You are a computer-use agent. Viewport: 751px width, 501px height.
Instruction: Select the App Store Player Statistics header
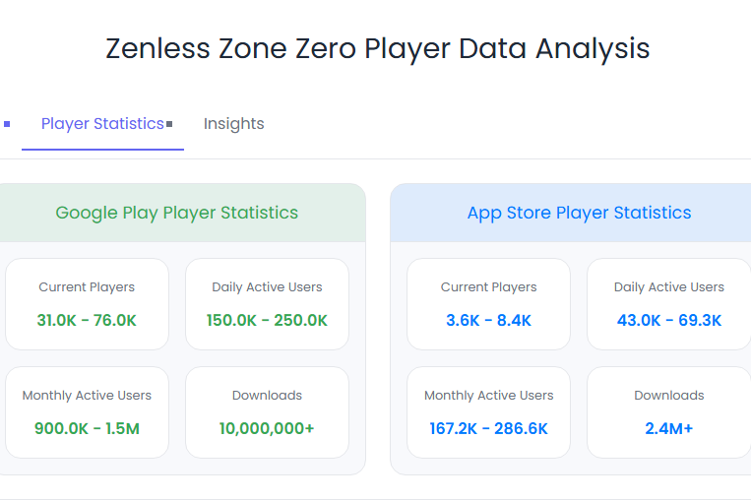(x=579, y=213)
